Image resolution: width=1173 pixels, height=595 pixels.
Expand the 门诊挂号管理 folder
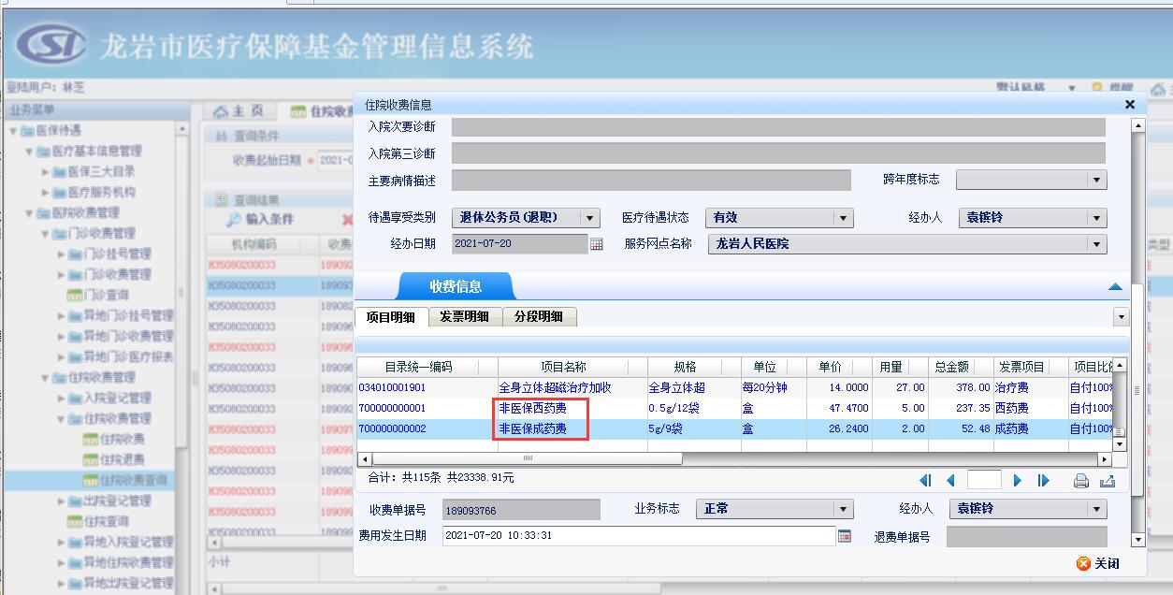[x=61, y=254]
